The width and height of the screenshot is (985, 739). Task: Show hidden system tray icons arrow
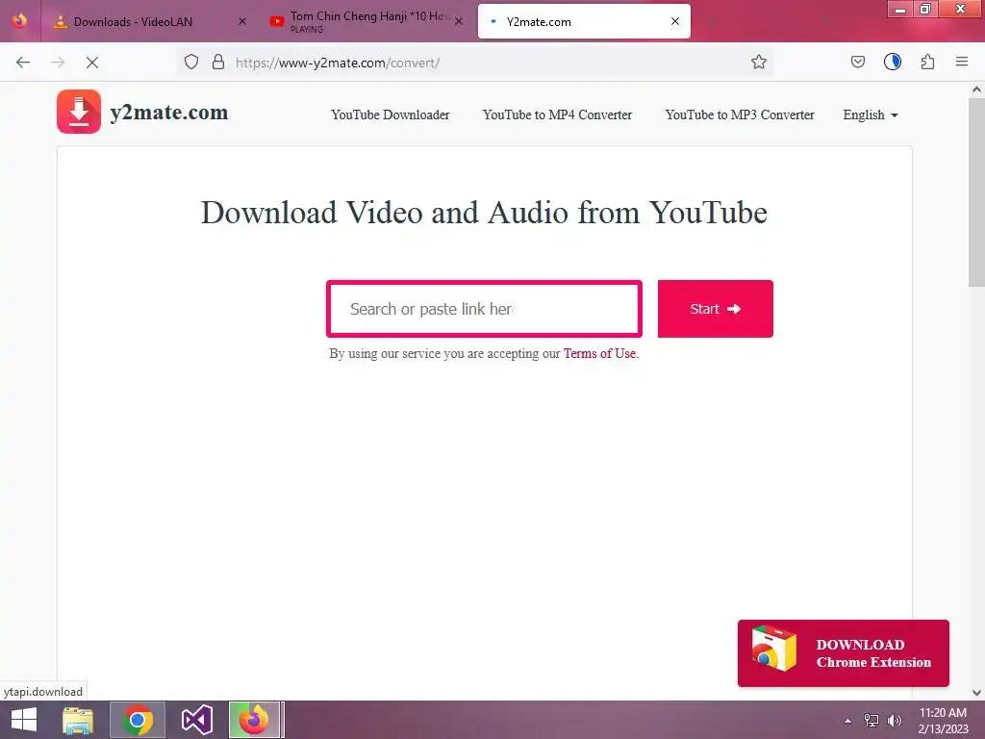pyautogui.click(x=848, y=721)
